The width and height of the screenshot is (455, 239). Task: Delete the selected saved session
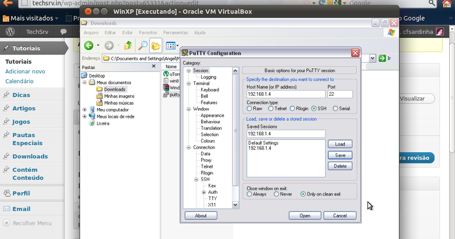[x=340, y=166]
